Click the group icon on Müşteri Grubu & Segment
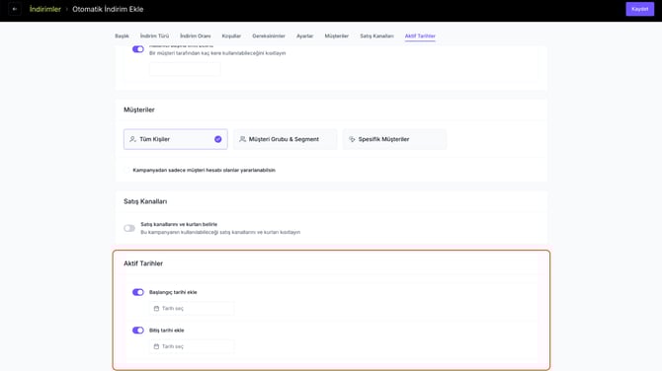662x371 pixels. (242, 139)
